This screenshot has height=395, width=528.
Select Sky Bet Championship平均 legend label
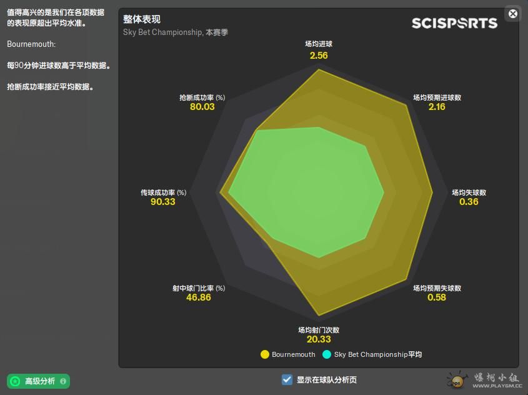[x=378, y=354]
